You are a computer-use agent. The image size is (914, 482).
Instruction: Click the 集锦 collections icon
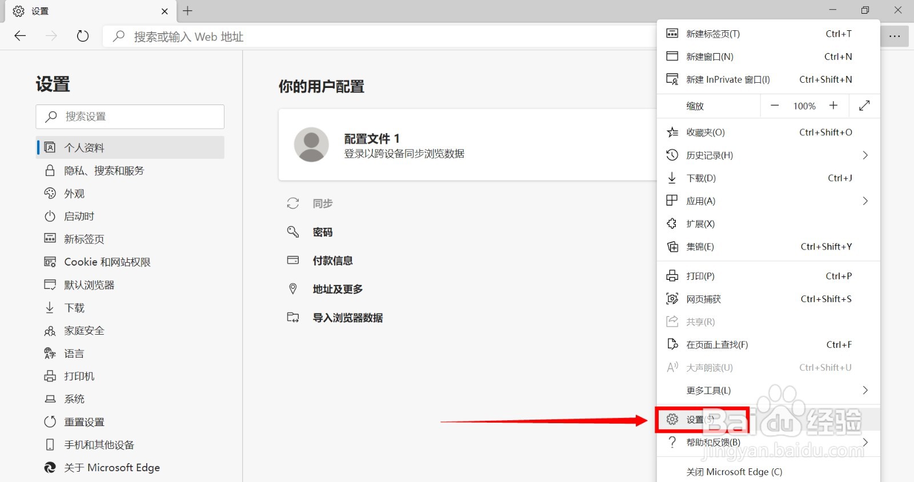coord(672,246)
